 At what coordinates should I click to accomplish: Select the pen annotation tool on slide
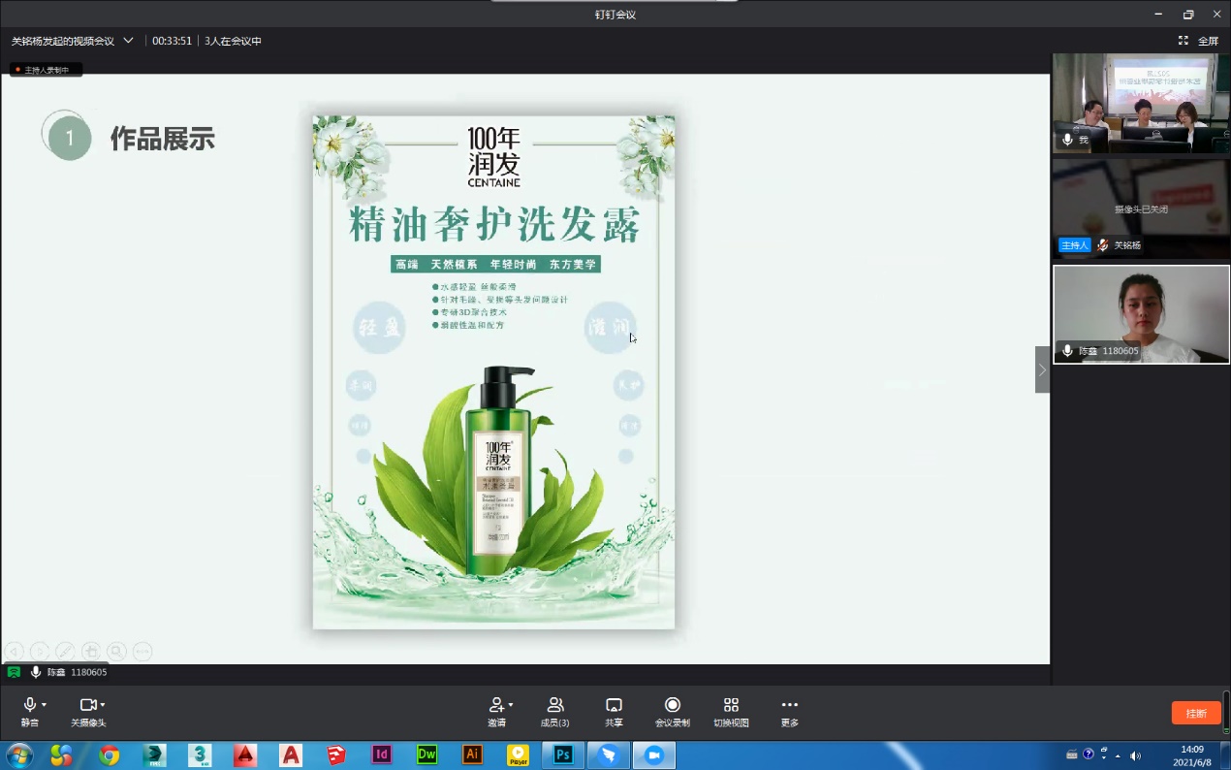(65, 652)
